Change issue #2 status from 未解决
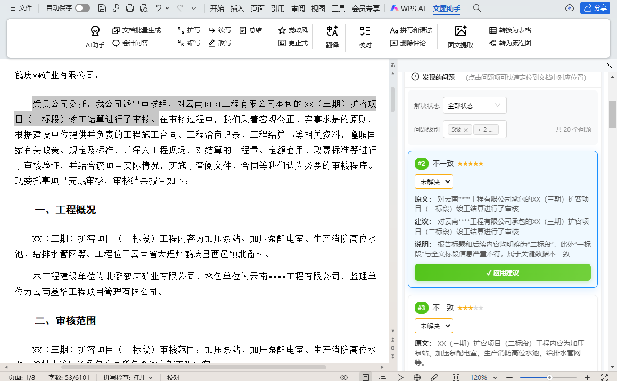The image size is (617, 381). tap(434, 181)
